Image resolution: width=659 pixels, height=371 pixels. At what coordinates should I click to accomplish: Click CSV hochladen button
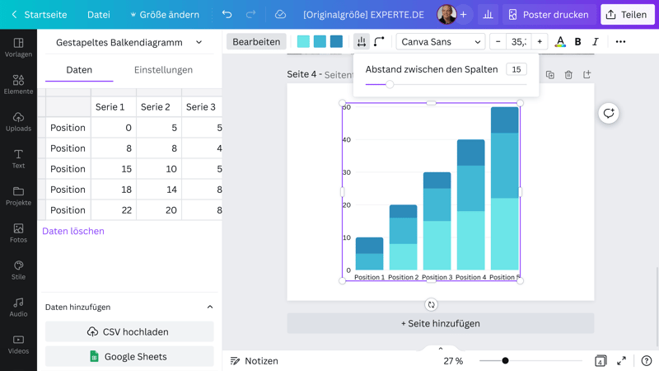point(129,331)
